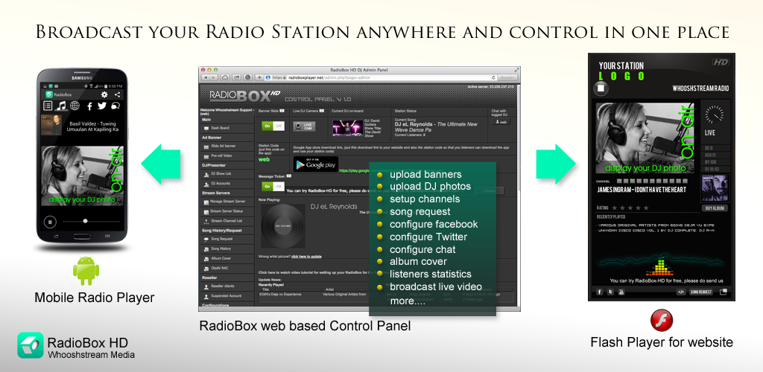
Task: Open playlist list icon in mobile player
Action: click(48, 106)
